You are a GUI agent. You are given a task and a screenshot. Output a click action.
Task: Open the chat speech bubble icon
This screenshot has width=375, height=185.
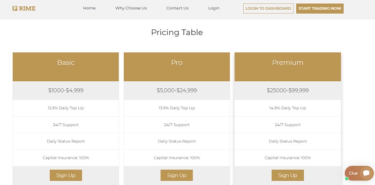coord(366,173)
